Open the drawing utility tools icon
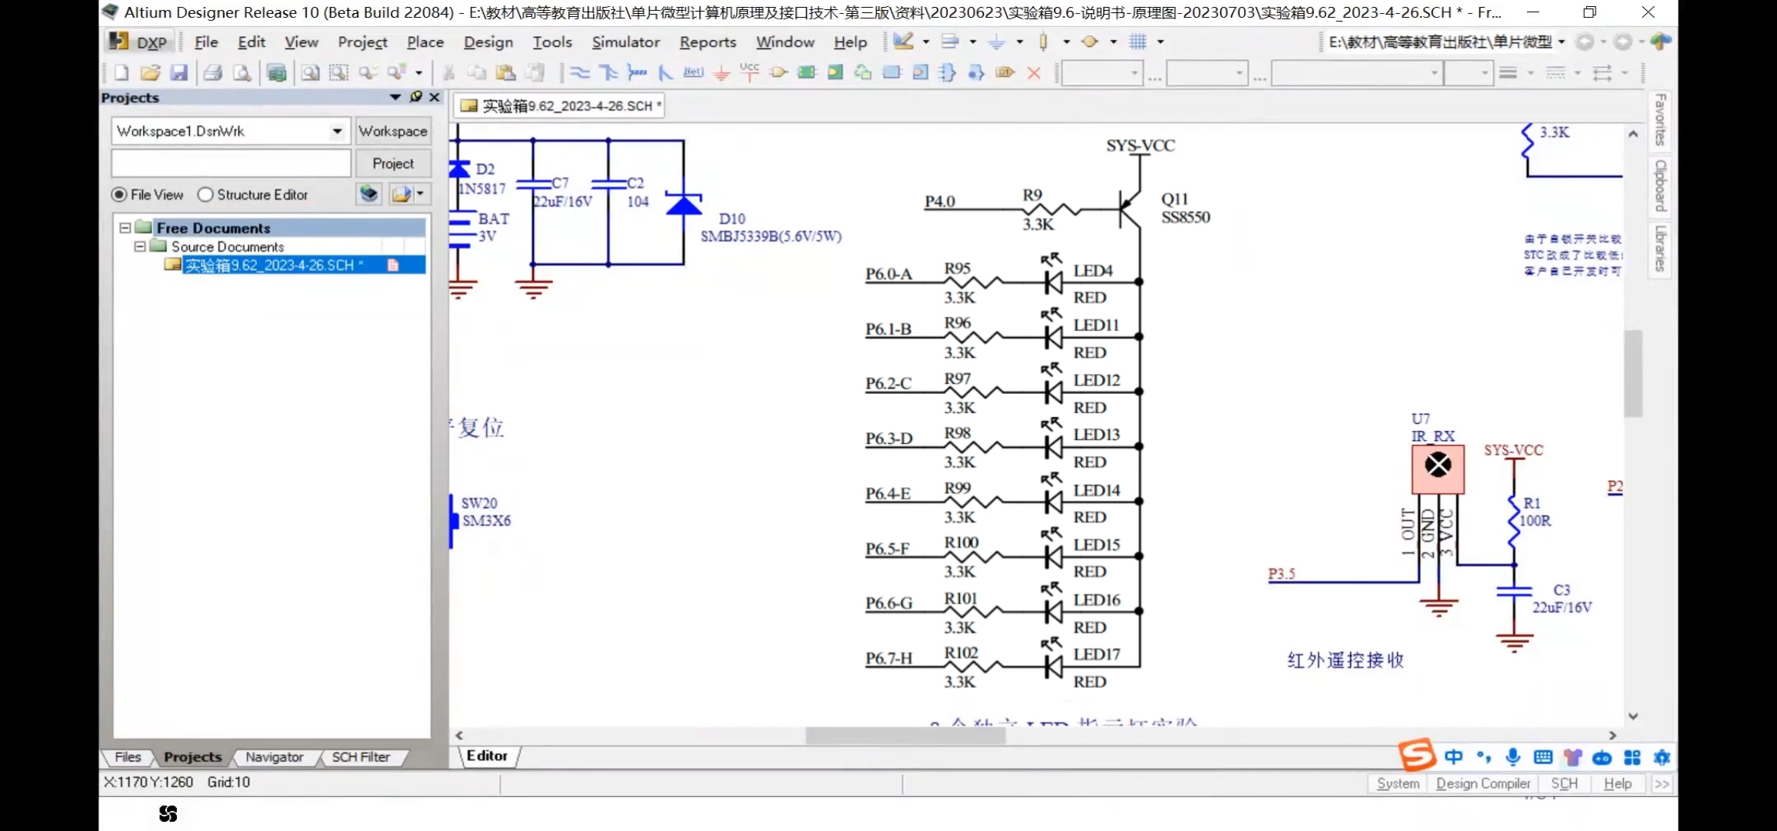The height and width of the screenshot is (831, 1777). pos(903,42)
